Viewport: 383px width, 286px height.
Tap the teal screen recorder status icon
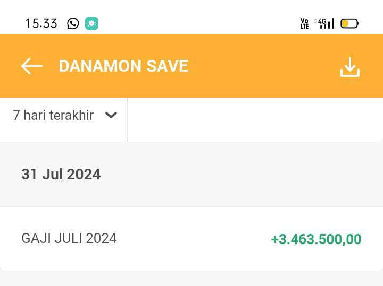pyautogui.click(x=91, y=23)
